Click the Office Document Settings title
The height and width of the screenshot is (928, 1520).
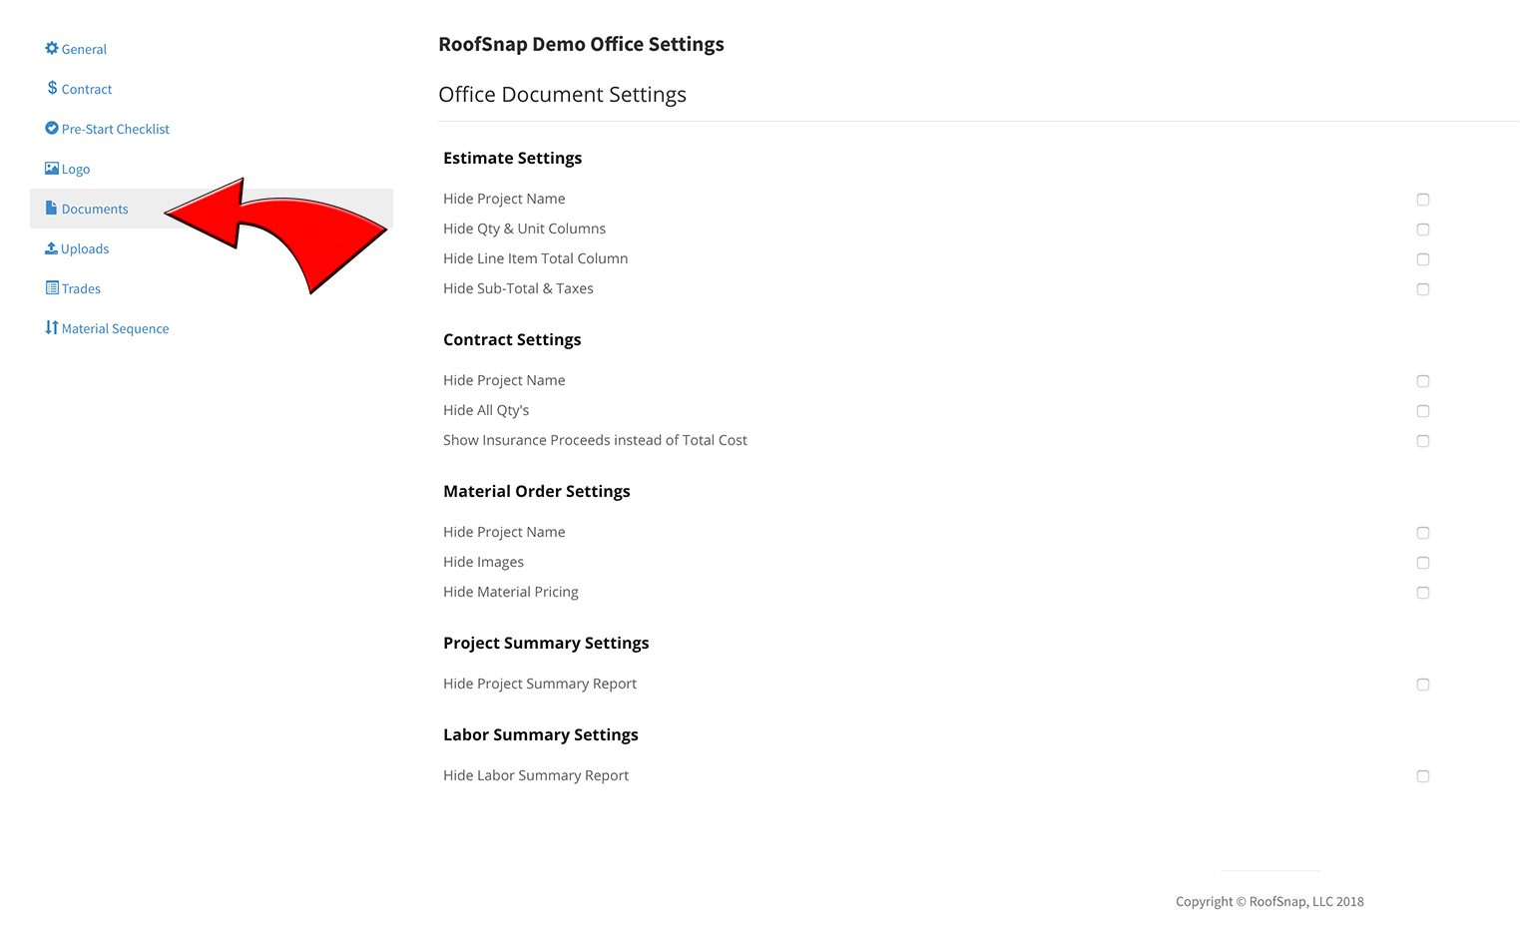point(562,95)
